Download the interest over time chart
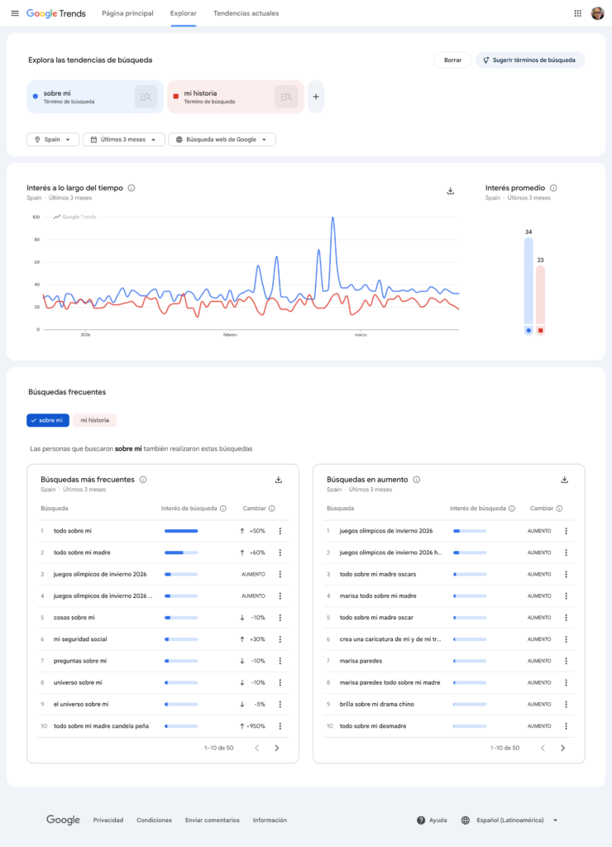612x847 pixels. pyautogui.click(x=451, y=191)
